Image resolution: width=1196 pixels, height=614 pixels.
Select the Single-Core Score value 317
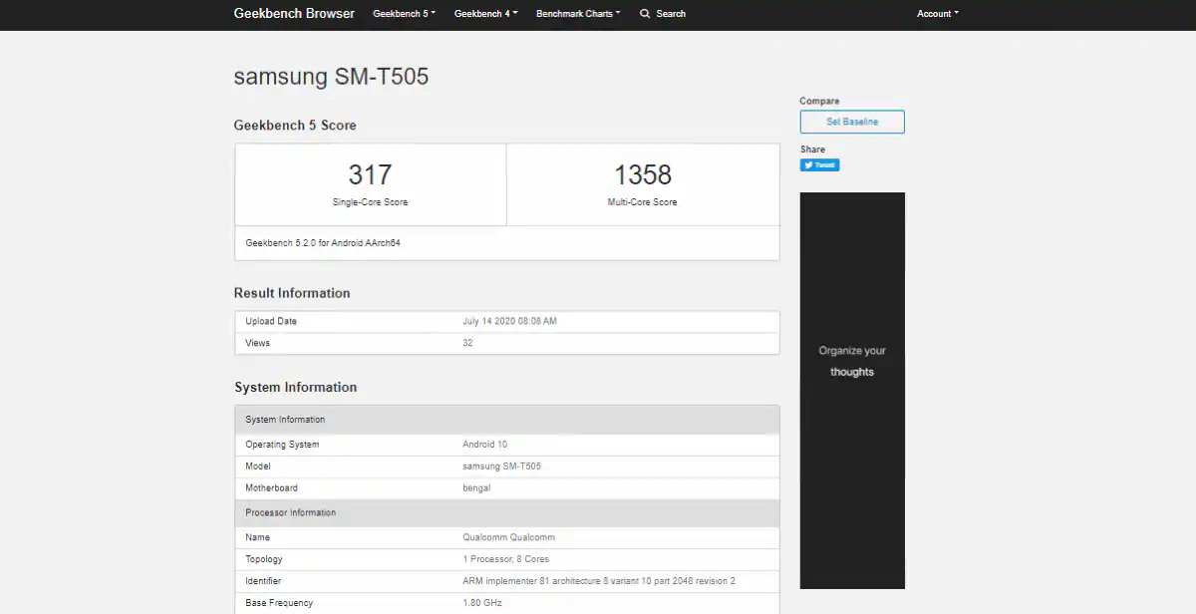coord(371,174)
